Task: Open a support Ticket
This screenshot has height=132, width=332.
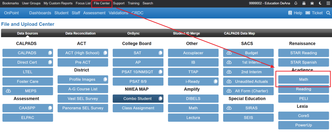Action: [314, 13]
